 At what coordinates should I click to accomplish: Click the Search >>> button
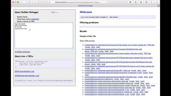55,12
